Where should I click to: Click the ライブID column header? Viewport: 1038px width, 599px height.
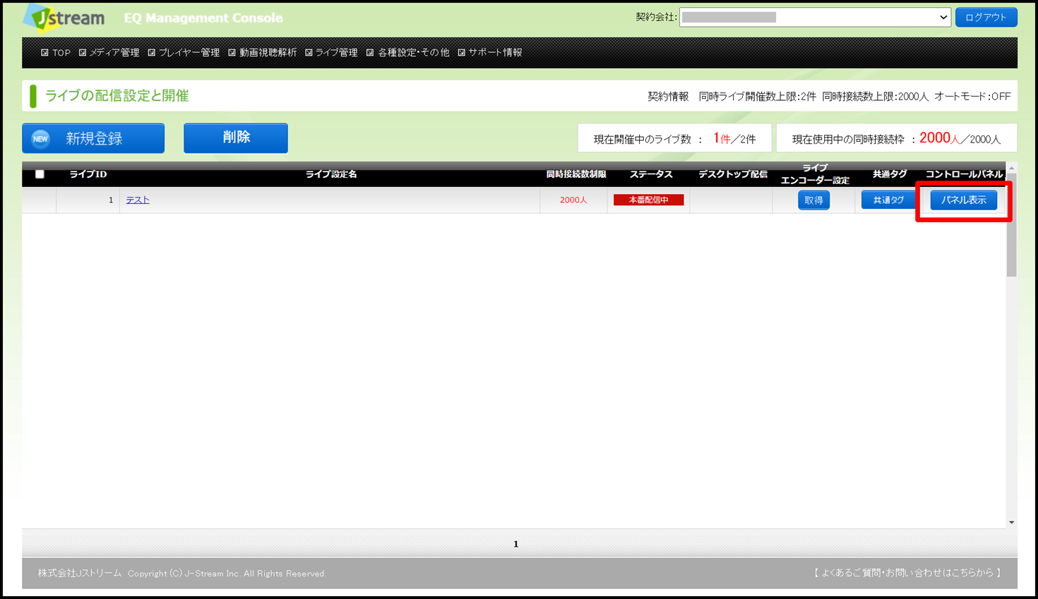pos(88,174)
